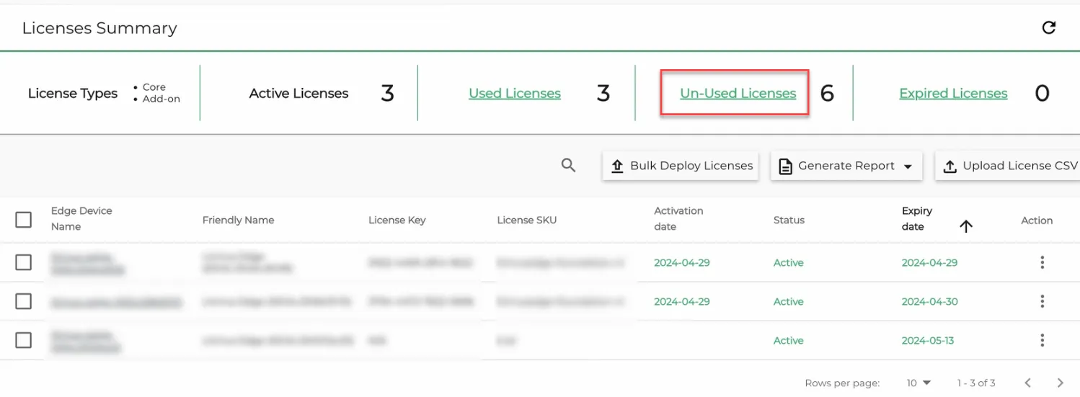Image resolution: width=1080 pixels, height=397 pixels.
Task: Click the upload icon in Bulk Deploy Licenses
Action: [x=617, y=166]
